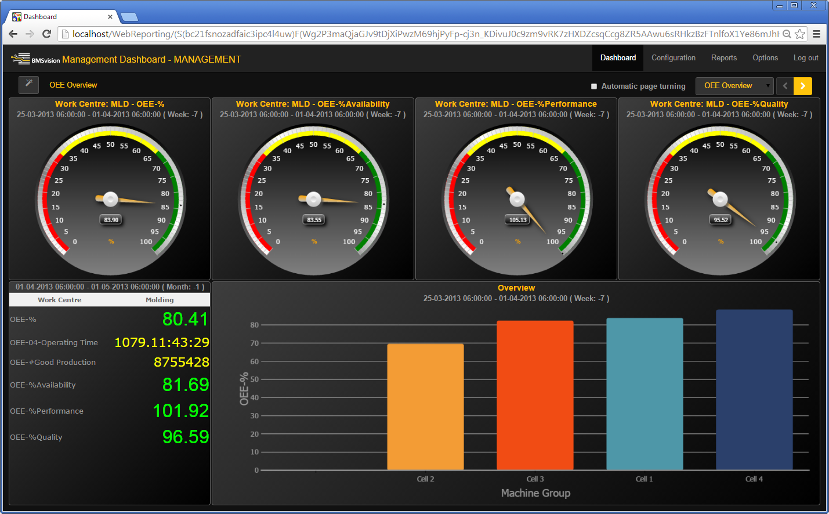829x514 pixels.
Task: Click the orange Cell 2 bar
Action: 425,407
